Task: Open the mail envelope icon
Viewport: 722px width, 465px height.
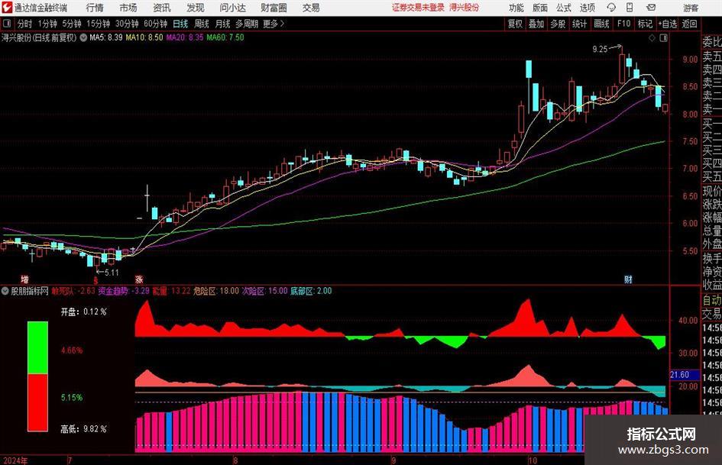Action: [x=651, y=8]
